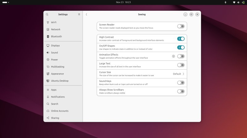This screenshot has height=138, width=247.
Task: Turn off High Contrast switch
Action: [181, 39]
